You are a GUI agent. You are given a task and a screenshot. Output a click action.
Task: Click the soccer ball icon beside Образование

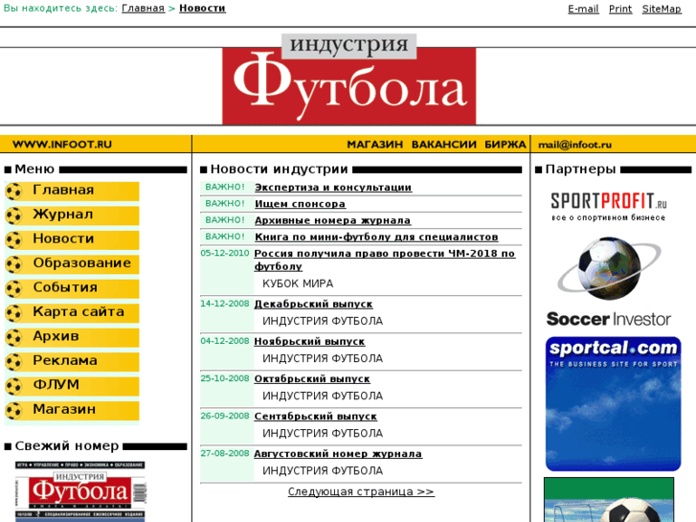pyautogui.click(x=13, y=264)
